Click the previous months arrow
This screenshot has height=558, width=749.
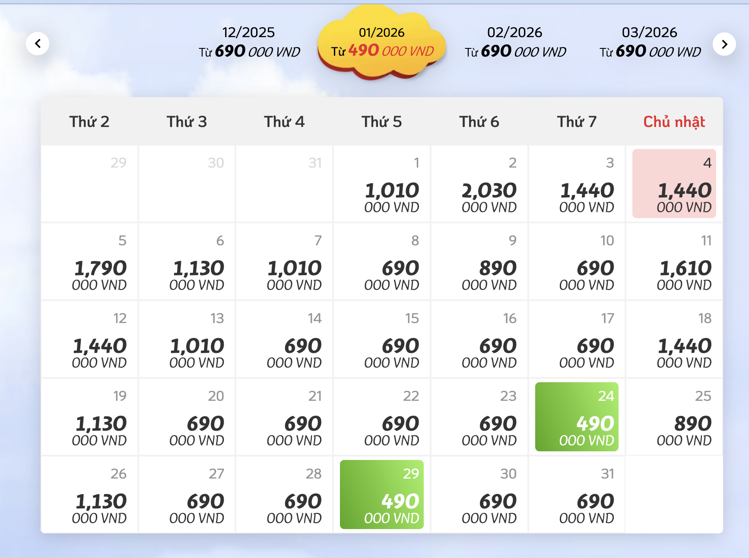coord(38,44)
